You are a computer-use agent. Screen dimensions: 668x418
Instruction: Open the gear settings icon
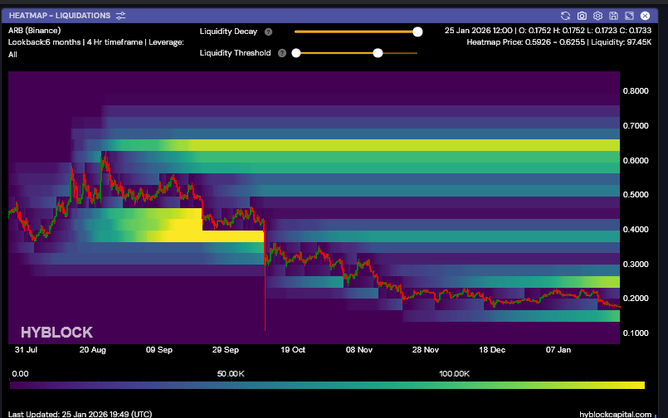point(597,16)
